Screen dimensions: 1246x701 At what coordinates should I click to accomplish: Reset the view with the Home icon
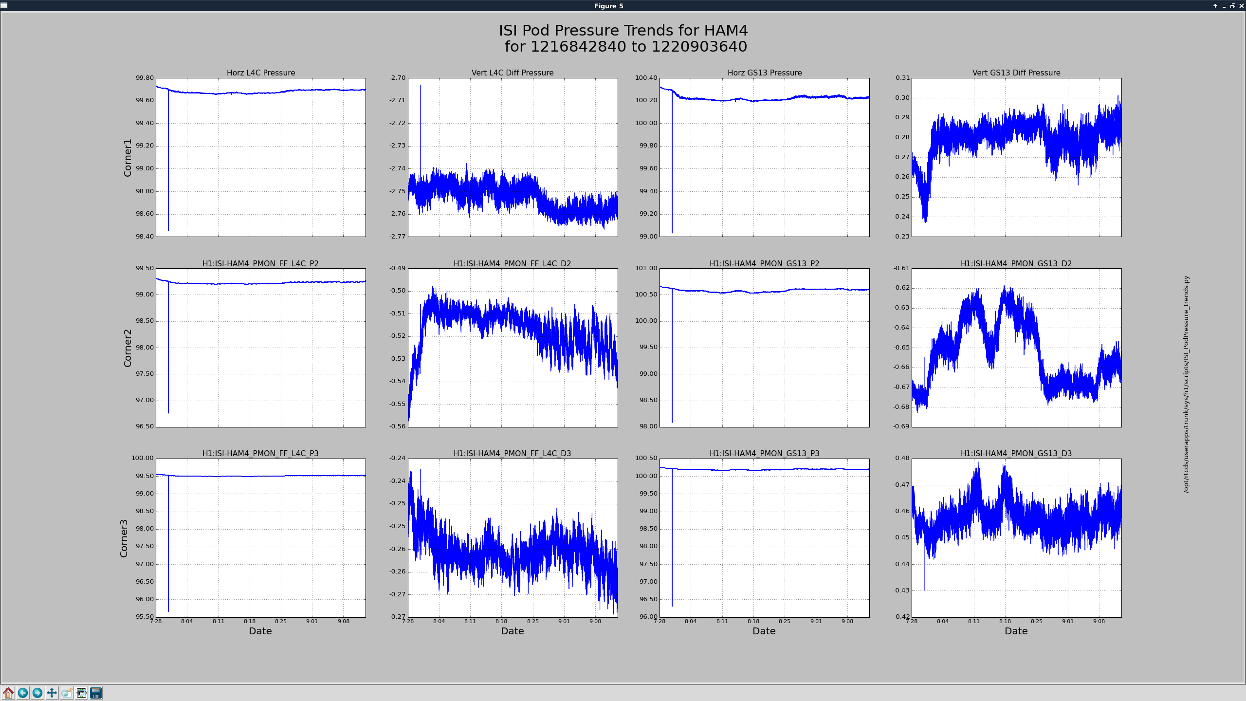pos(8,693)
